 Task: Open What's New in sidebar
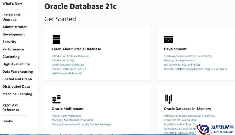(x=12, y=3)
